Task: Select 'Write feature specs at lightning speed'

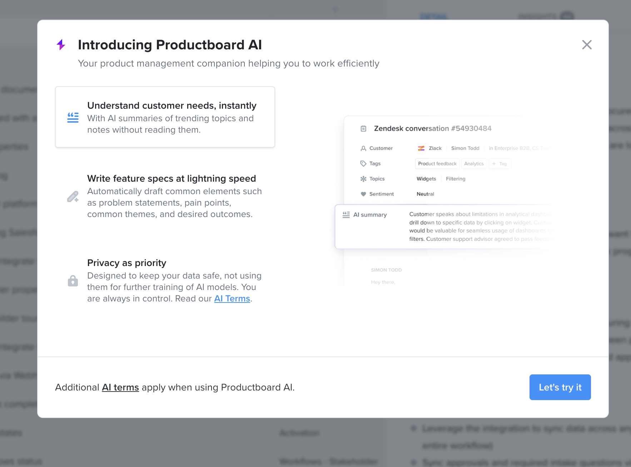Action: [172, 178]
